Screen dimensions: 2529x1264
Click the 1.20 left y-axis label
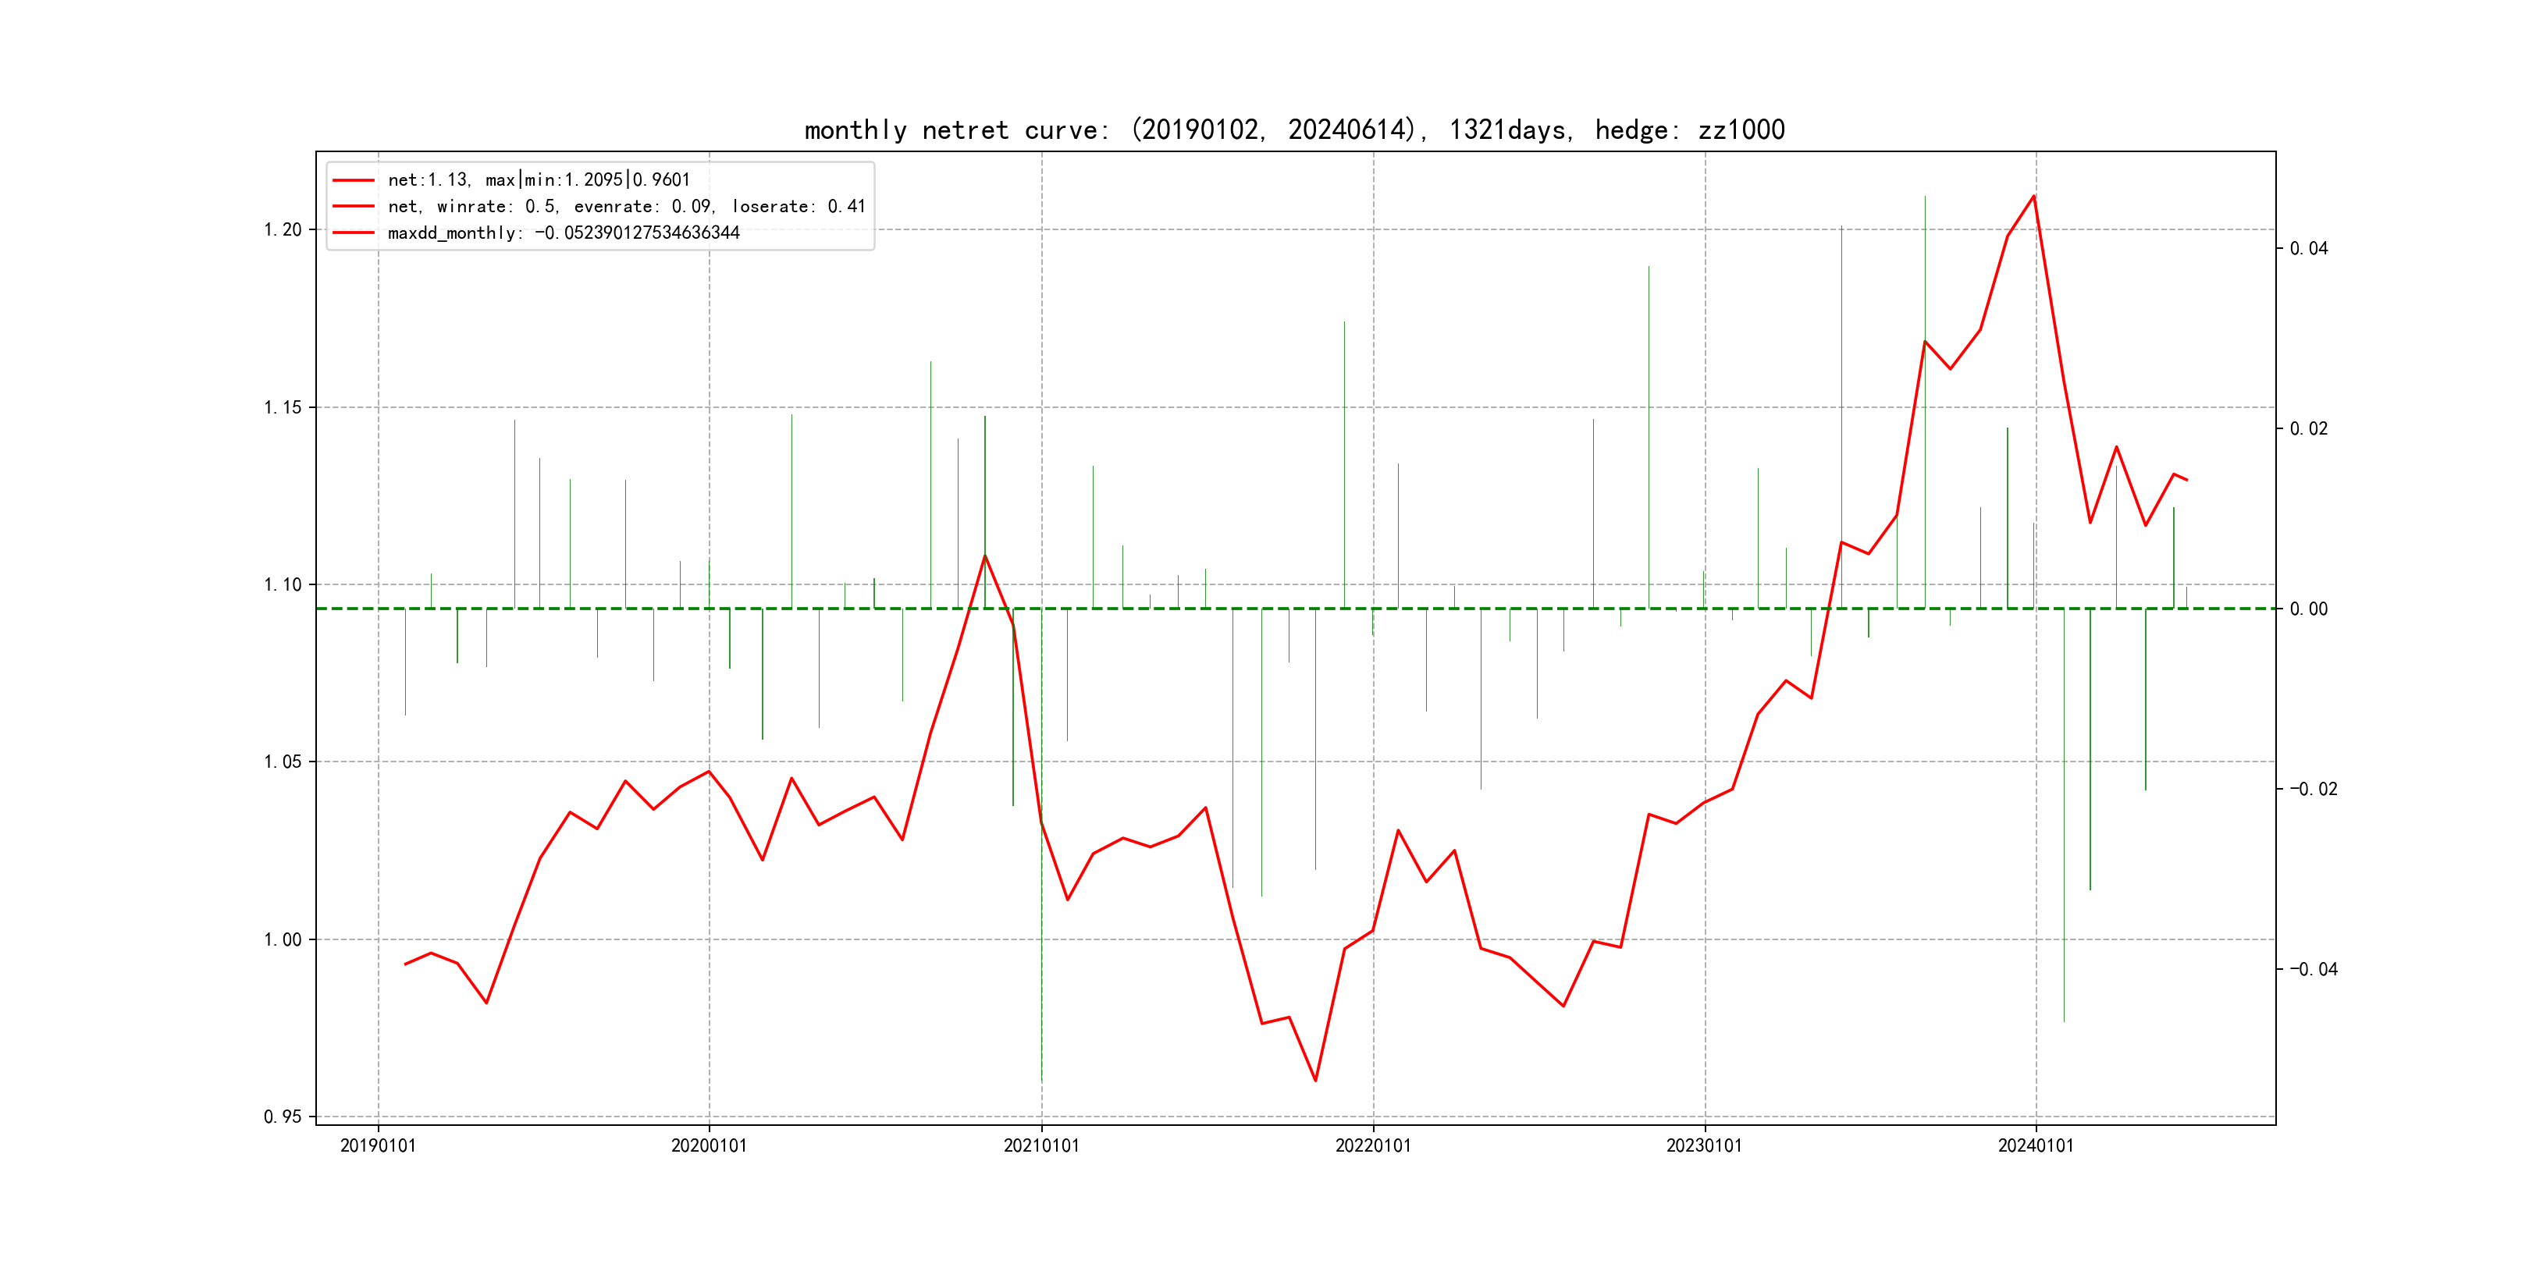click(x=283, y=229)
